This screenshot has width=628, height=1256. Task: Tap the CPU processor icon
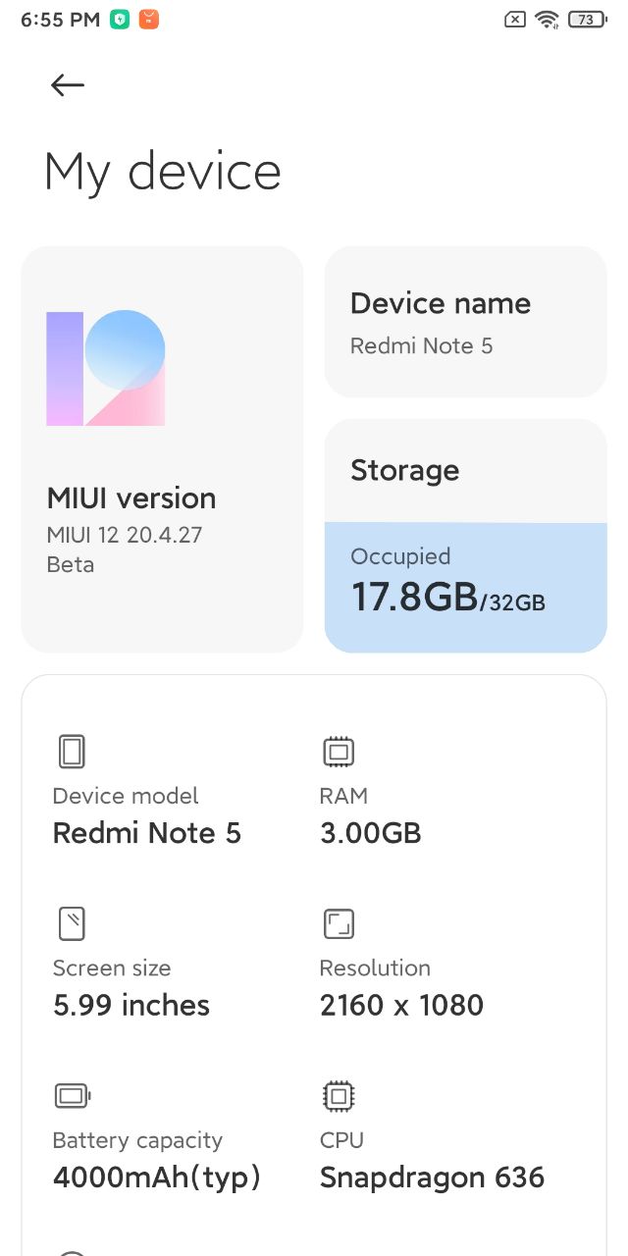[339, 1096]
